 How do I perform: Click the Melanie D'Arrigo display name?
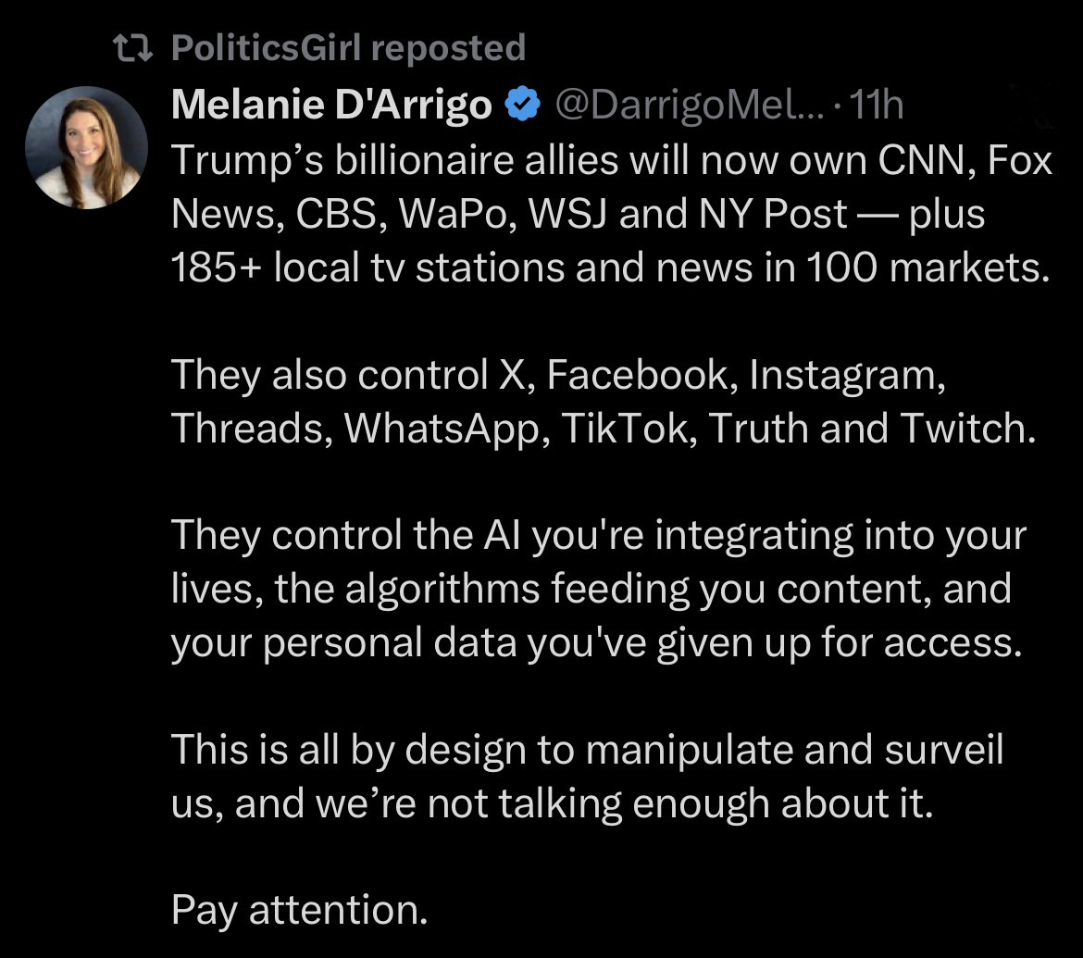pyautogui.click(x=331, y=107)
